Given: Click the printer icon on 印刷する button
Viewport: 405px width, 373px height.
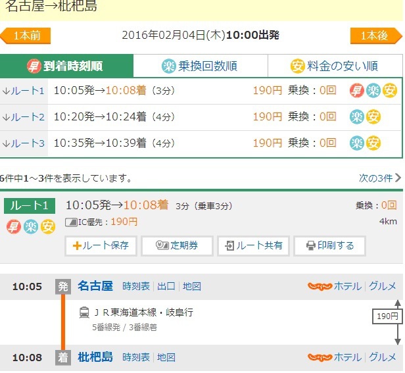Looking at the screenshot, I should [311, 245].
